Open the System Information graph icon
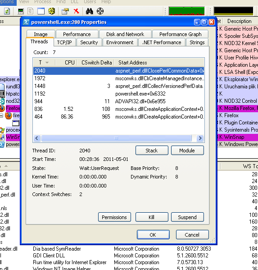This screenshot has height=270, width=258. [21, 11]
